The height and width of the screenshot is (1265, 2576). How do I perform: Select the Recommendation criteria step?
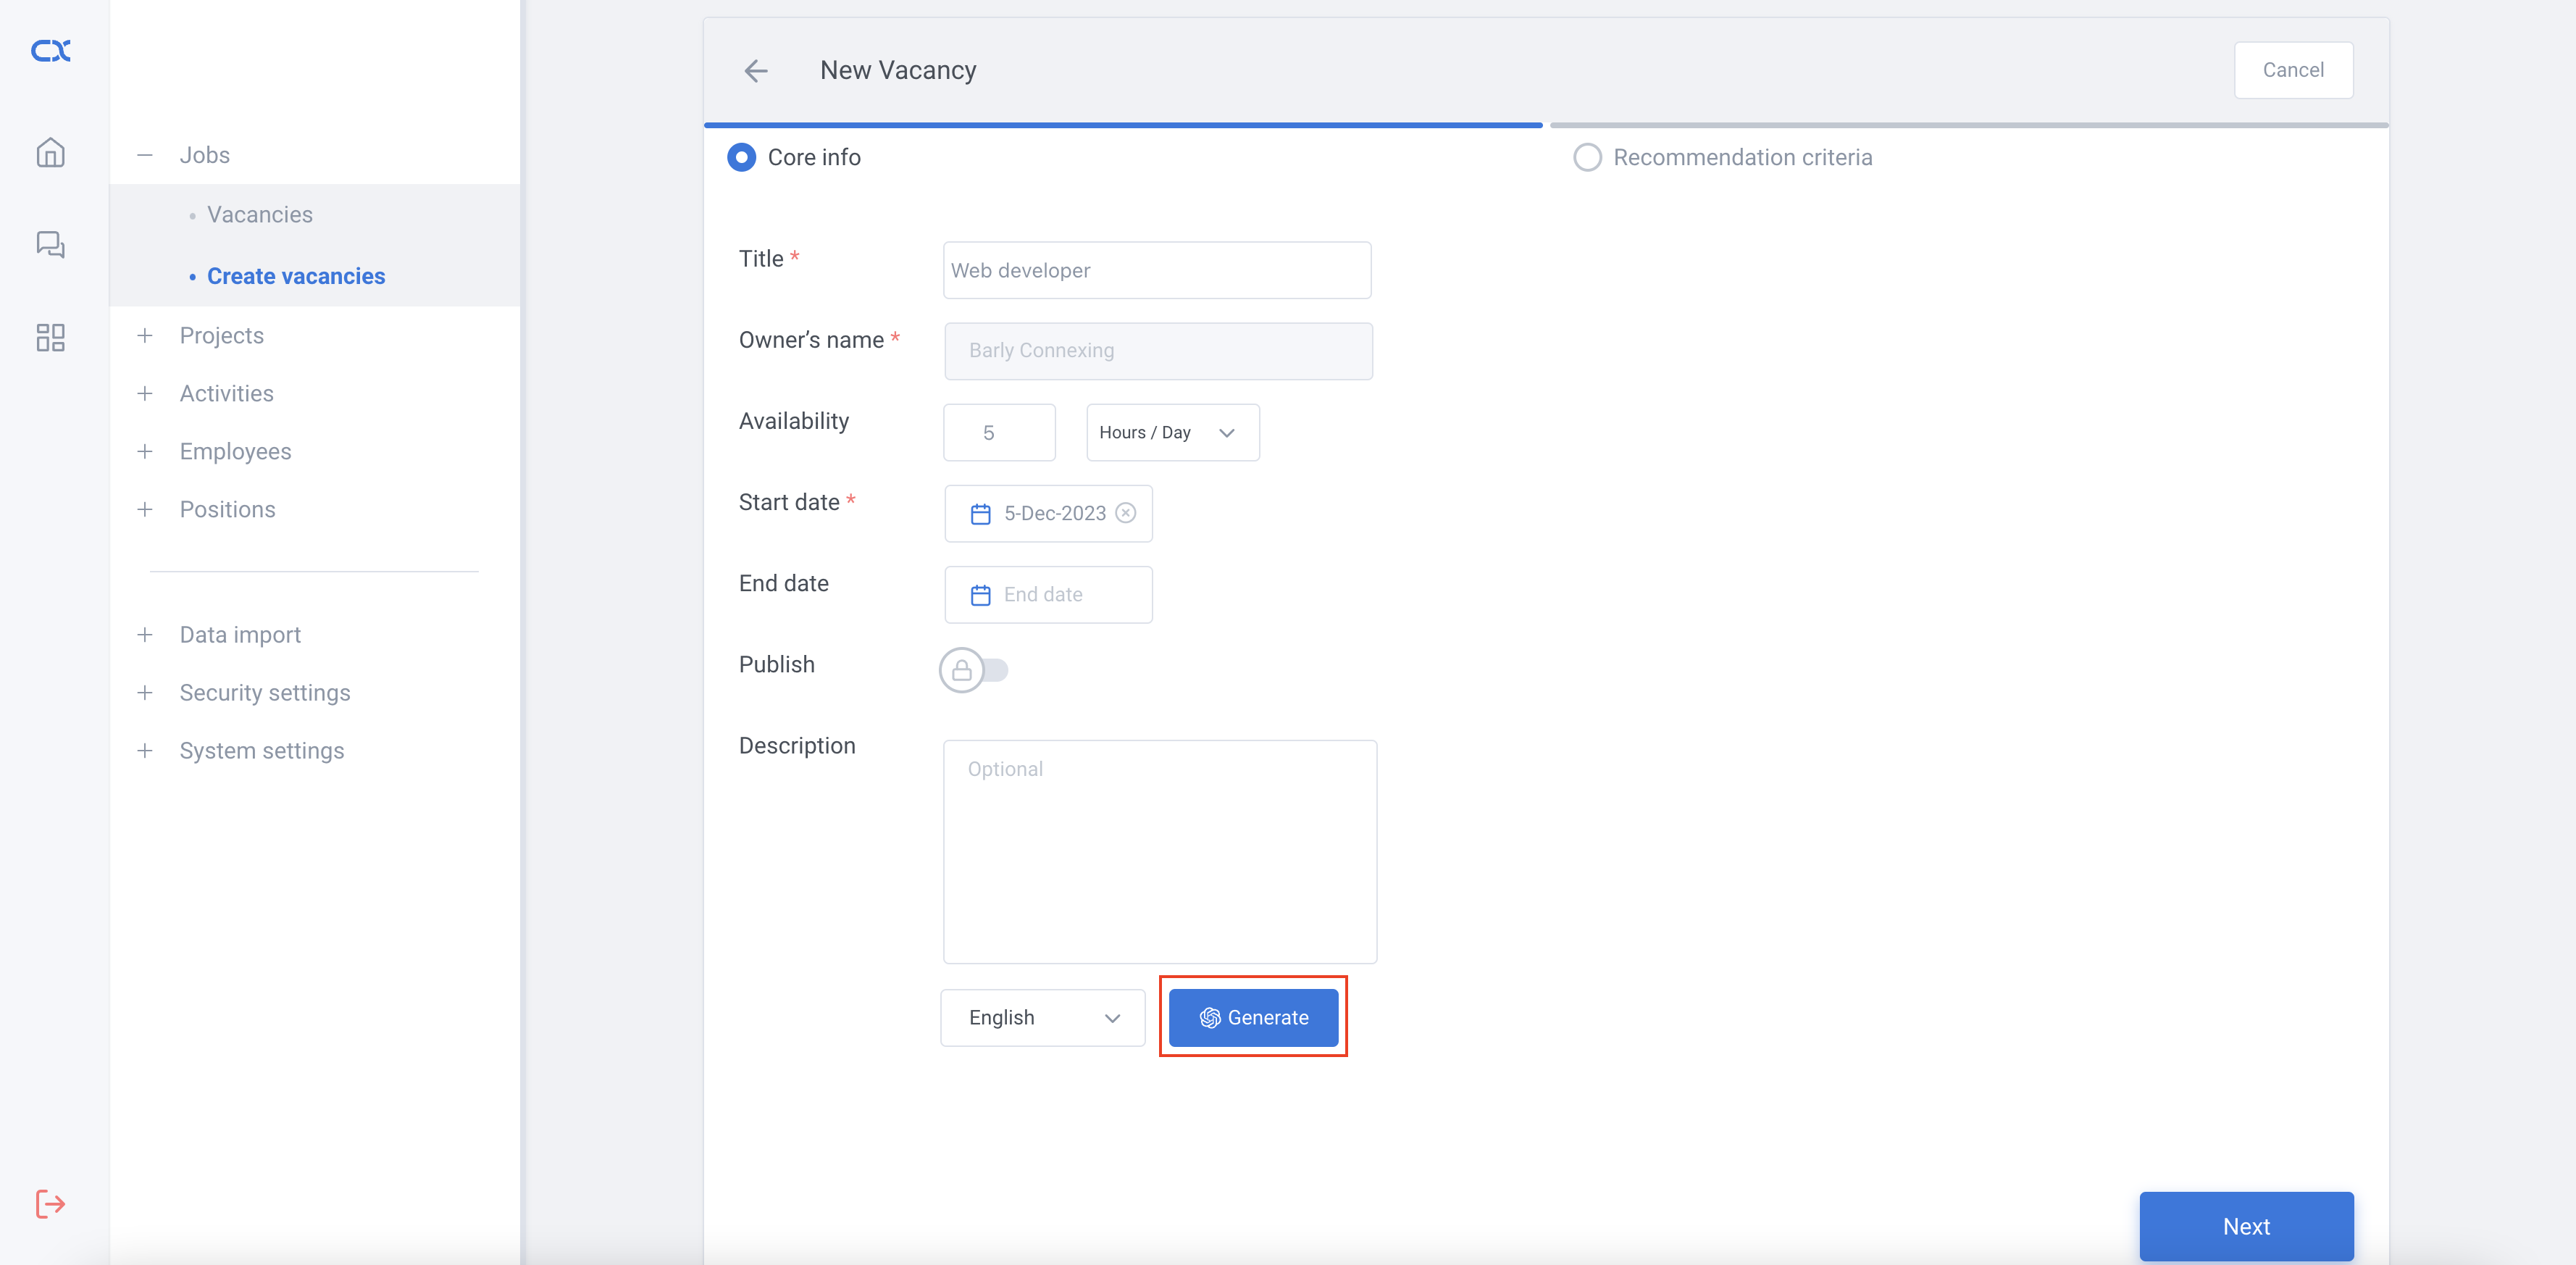click(x=1722, y=158)
